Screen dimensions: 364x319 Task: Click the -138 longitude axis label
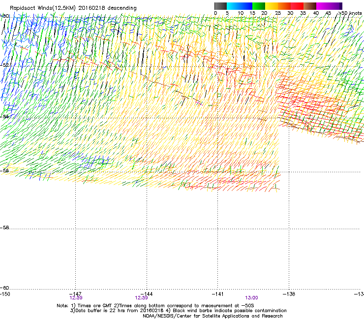click(x=289, y=294)
